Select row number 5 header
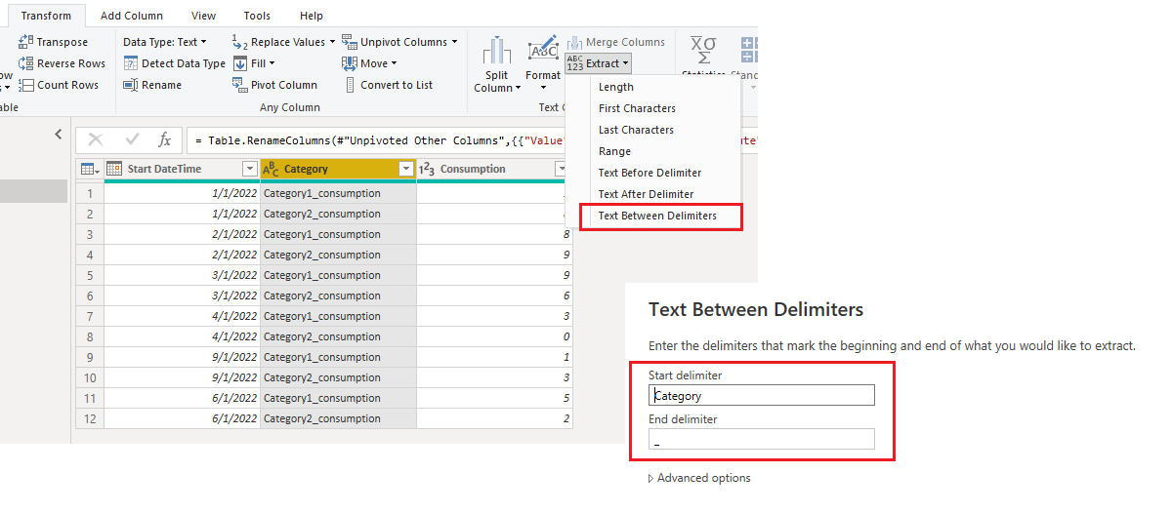 coord(89,275)
